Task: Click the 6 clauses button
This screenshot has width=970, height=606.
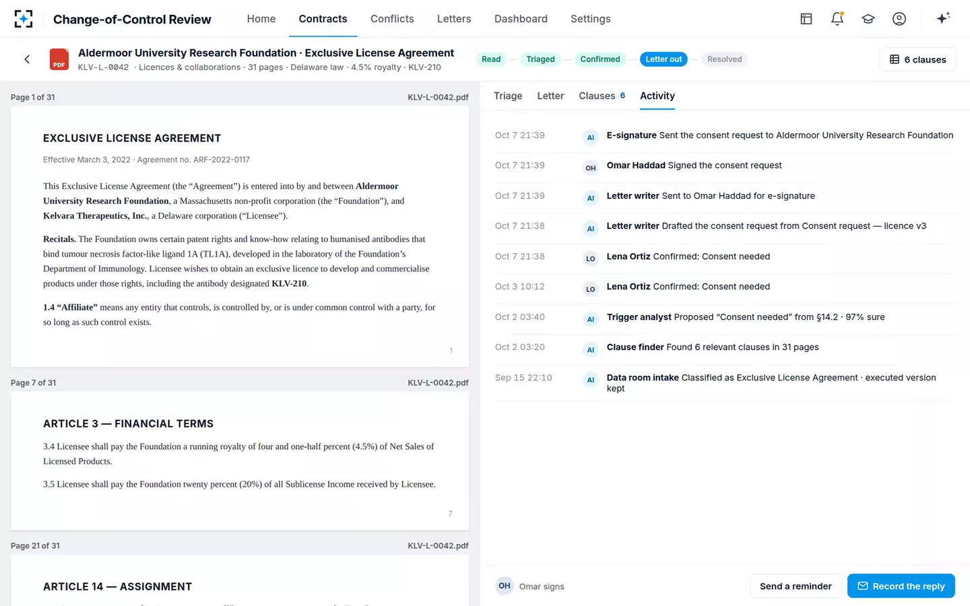Action: pos(917,59)
